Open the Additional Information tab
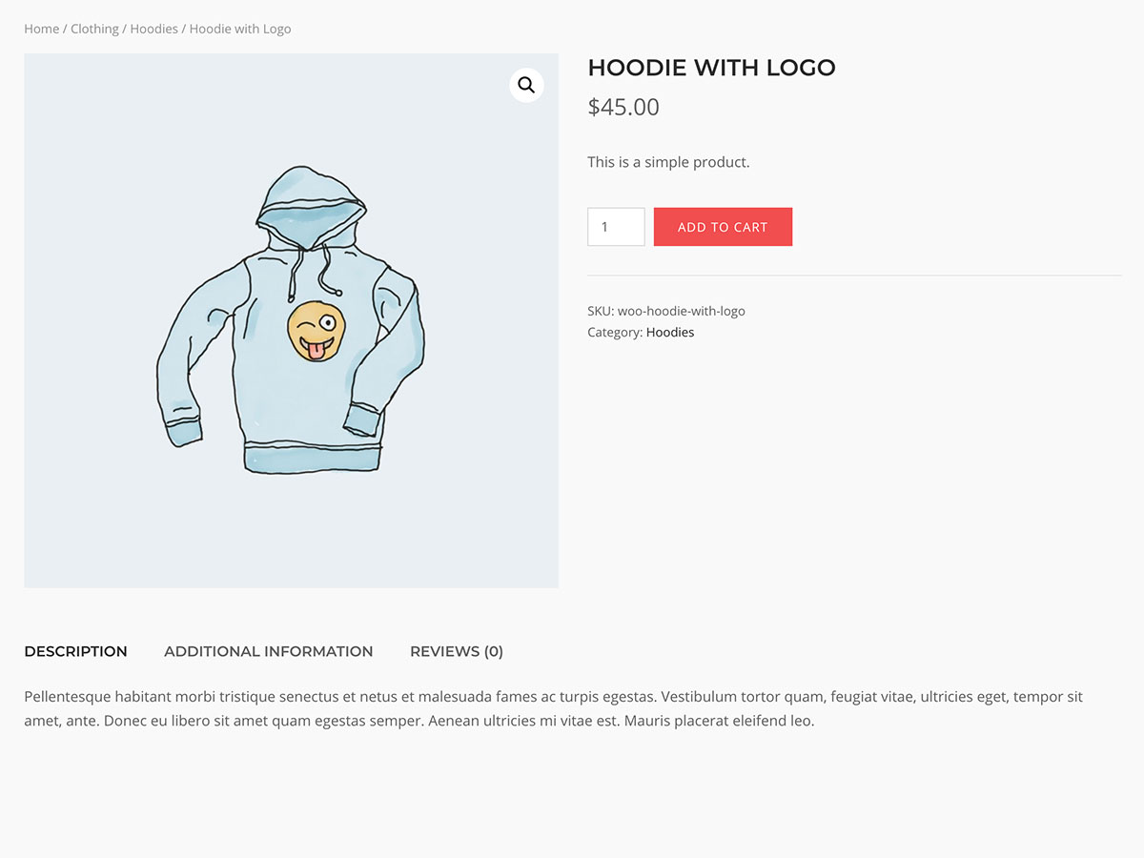 [x=268, y=651]
